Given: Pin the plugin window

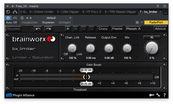Looking at the screenshot, I should click(158, 6).
